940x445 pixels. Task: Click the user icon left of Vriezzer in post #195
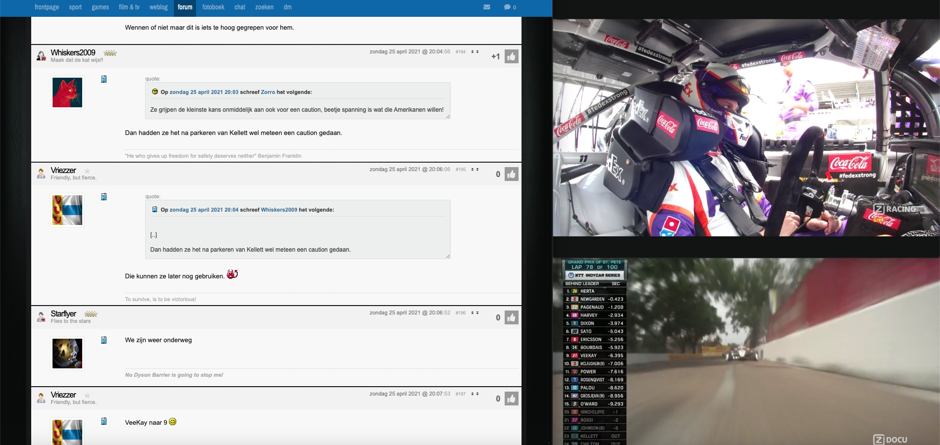coord(41,174)
